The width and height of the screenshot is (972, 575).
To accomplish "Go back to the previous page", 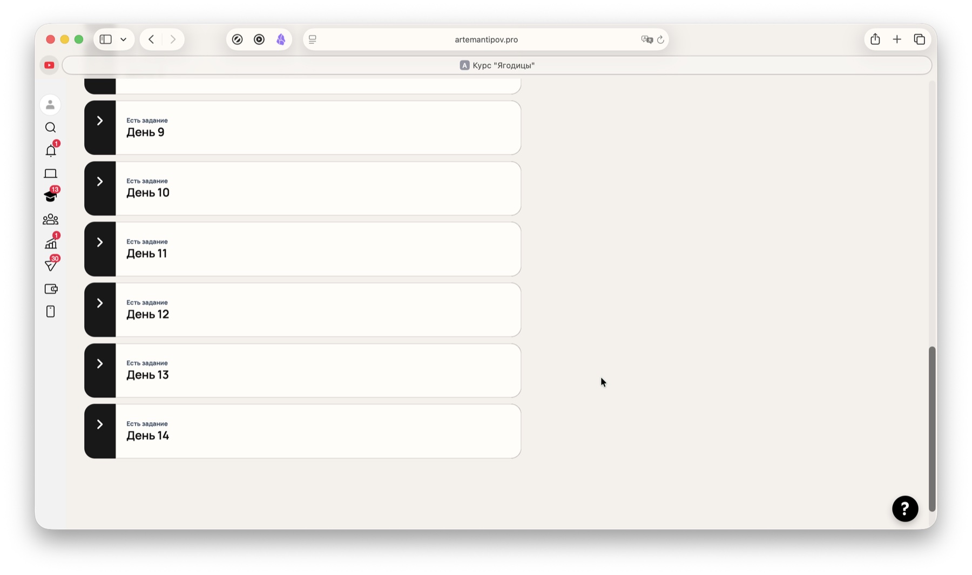I will 151,39.
